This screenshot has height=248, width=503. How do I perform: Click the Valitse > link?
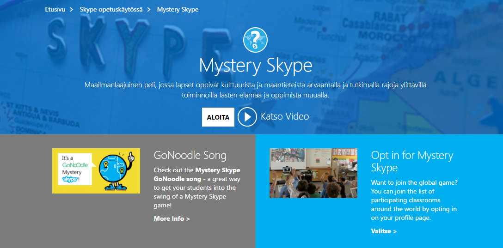coord(384,231)
